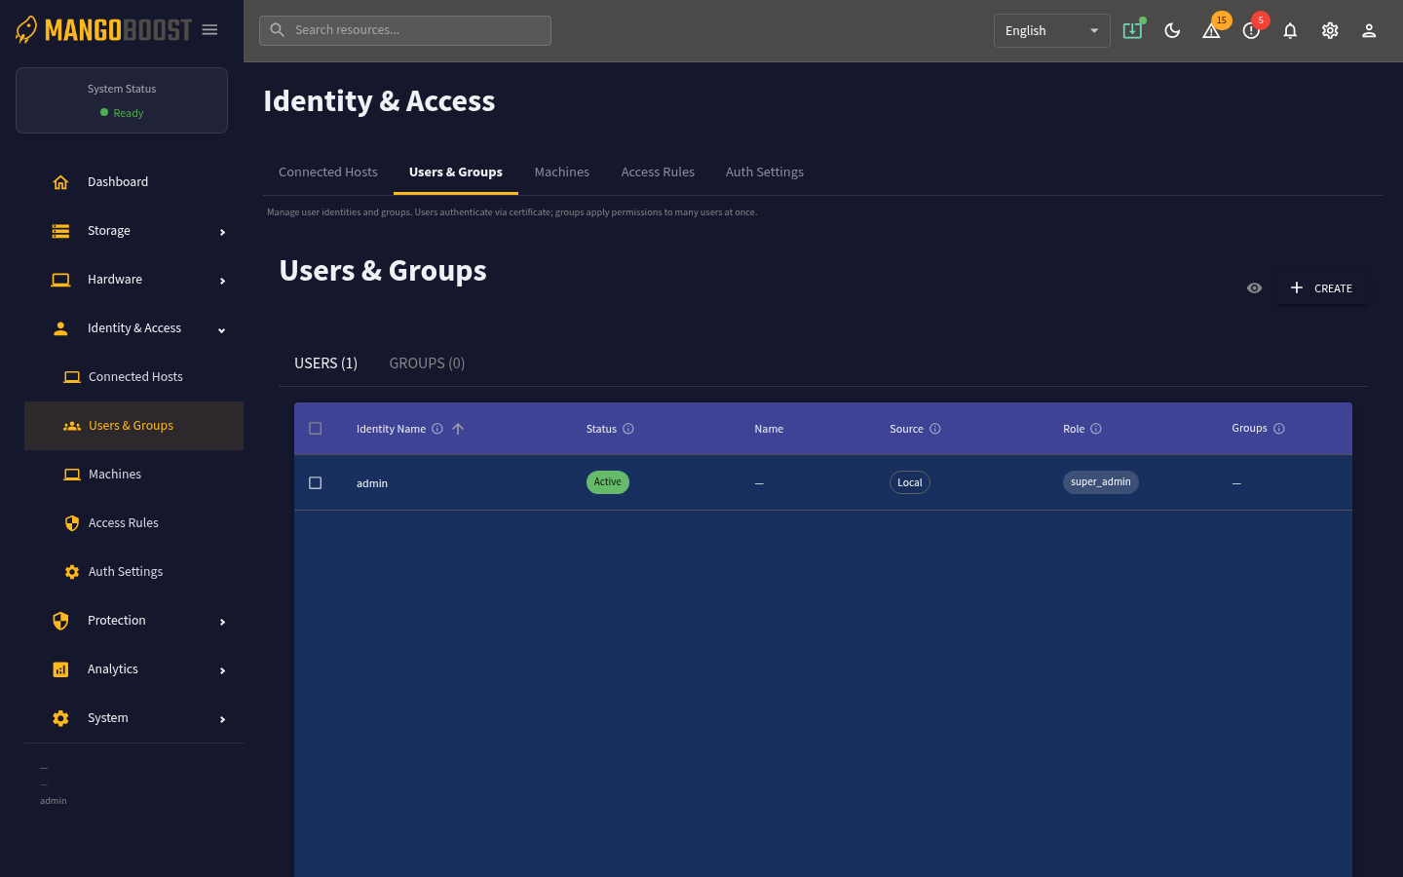Click the Hardware laptop icon
The width and height of the screenshot is (1403, 877).
point(60,280)
